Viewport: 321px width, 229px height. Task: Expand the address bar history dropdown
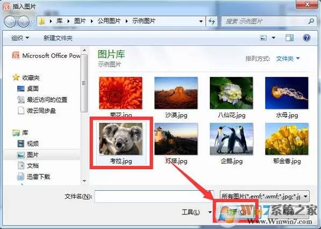(201, 21)
